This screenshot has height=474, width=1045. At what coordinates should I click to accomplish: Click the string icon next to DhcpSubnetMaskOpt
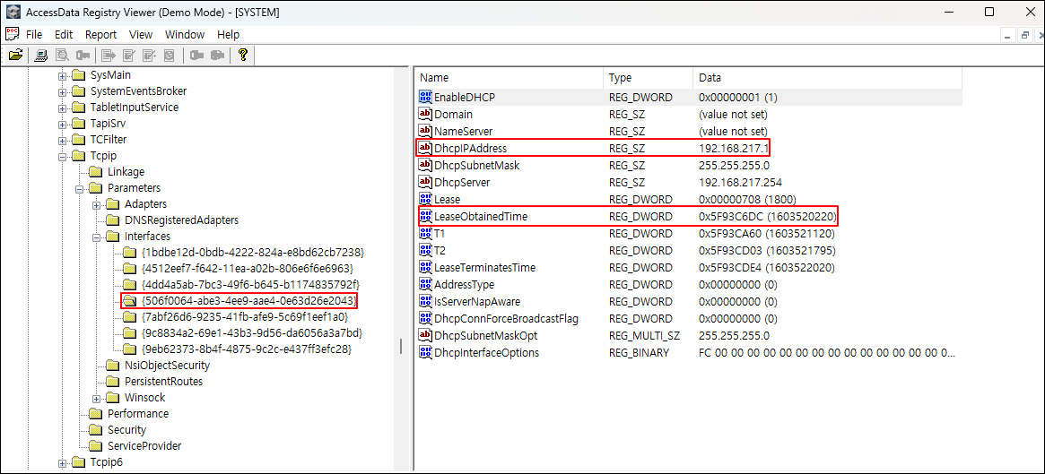[425, 335]
